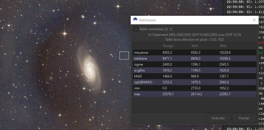
Task: Click the blue avgDev value 1620.8
Action: (224, 71)
